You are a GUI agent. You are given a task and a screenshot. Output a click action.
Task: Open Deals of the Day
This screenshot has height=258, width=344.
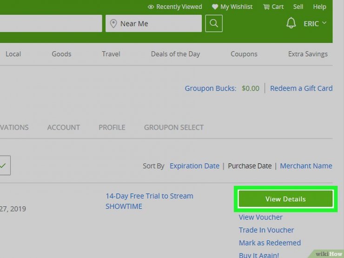click(176, 54)
